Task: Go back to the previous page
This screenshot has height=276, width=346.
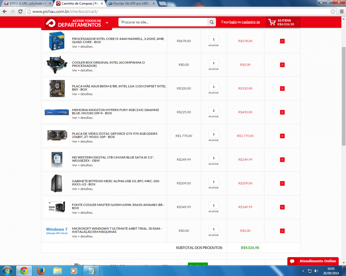Action: coord(5,11)
